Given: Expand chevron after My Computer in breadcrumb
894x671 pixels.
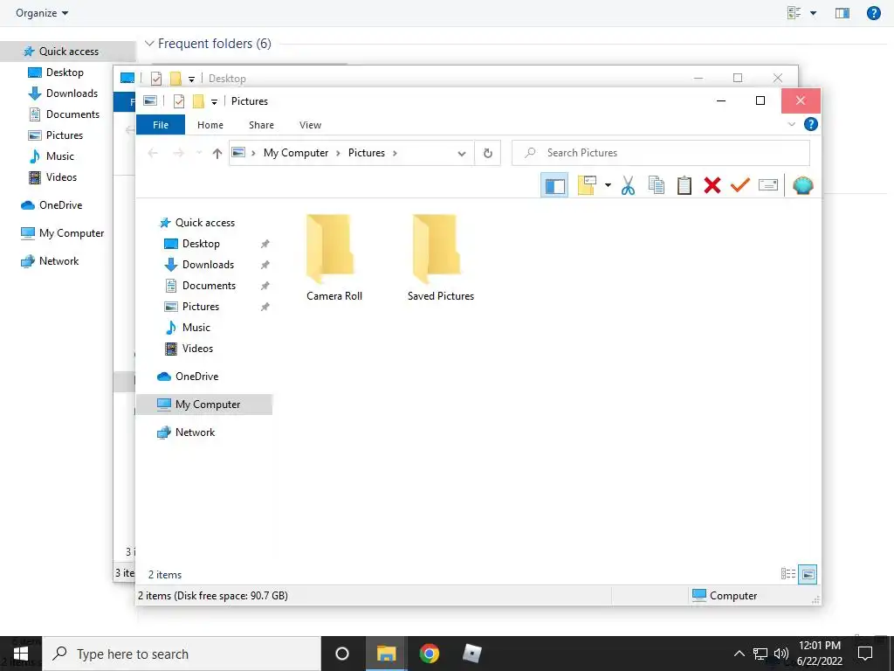Looking at the screenshot, I should (338, 153).
